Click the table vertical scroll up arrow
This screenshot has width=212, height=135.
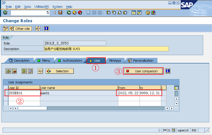(x=176, y=99)
